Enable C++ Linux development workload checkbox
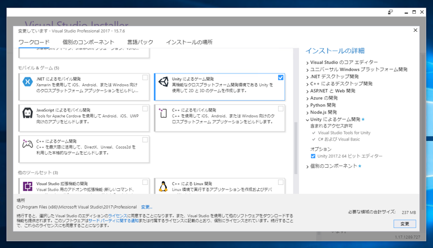This screenshot has height=248, width=433. pyautogui.click(x=280, y=183)
